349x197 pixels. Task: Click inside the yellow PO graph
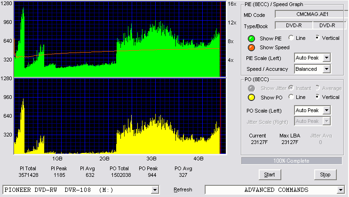pos(120,116)
